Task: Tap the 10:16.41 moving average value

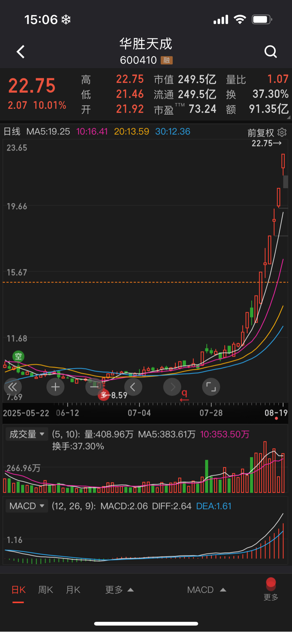Action: click(x=92, y=131)
